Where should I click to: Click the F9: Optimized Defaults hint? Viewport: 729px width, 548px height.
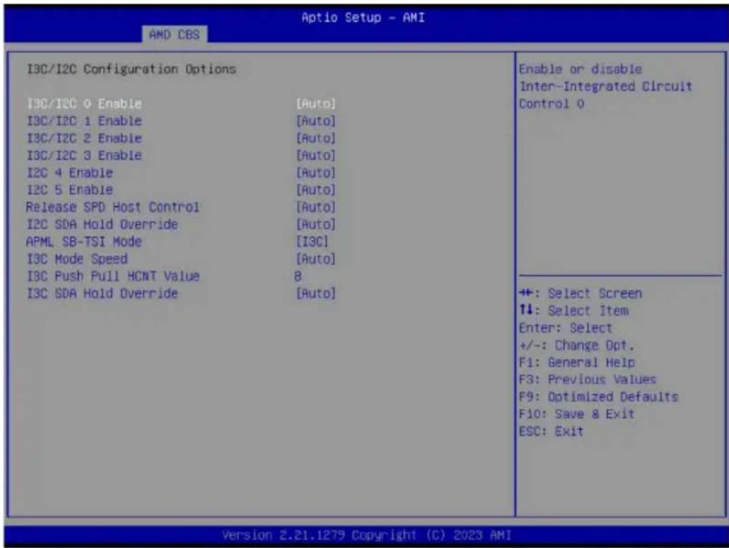(x=599, y=397)
